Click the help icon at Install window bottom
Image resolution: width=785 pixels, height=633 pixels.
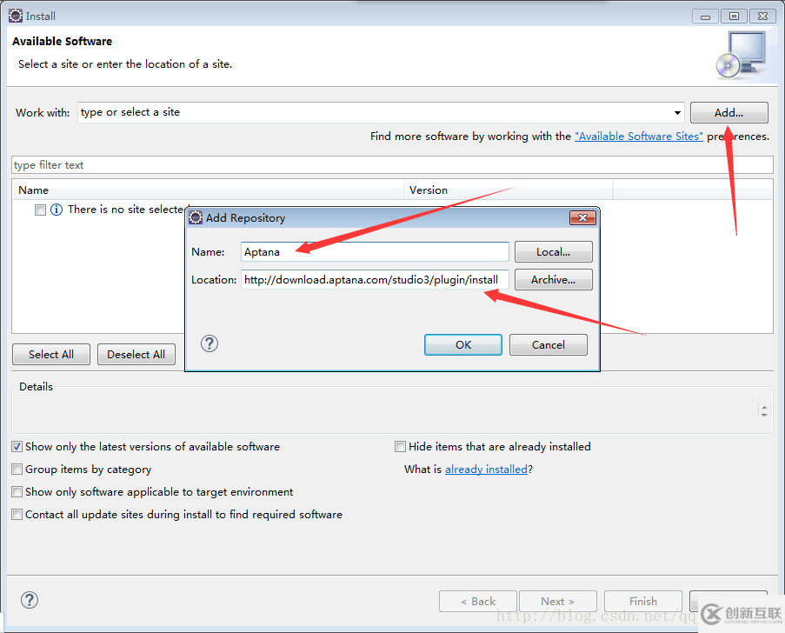tap(30, 599)
